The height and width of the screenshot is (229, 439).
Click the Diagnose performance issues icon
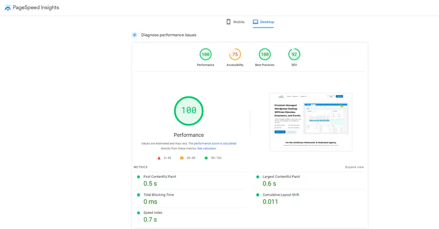pos(134,35)
